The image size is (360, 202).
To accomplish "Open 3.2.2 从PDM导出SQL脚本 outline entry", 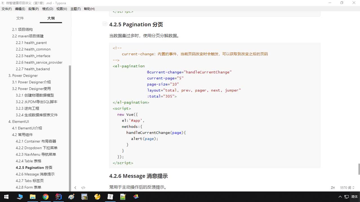I will click(x=37, y=102).
